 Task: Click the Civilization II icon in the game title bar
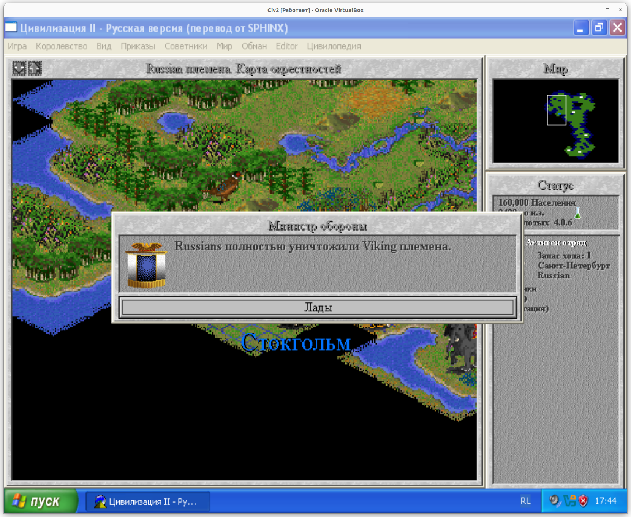pyautogui.click(x=11, y=28)
